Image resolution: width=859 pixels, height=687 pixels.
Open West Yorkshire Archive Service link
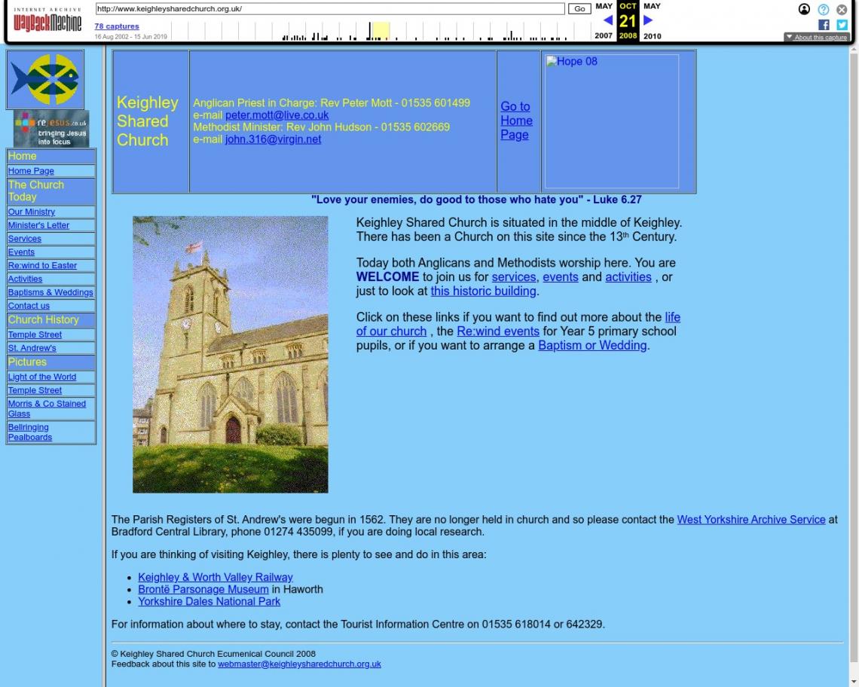coord(751,520)
